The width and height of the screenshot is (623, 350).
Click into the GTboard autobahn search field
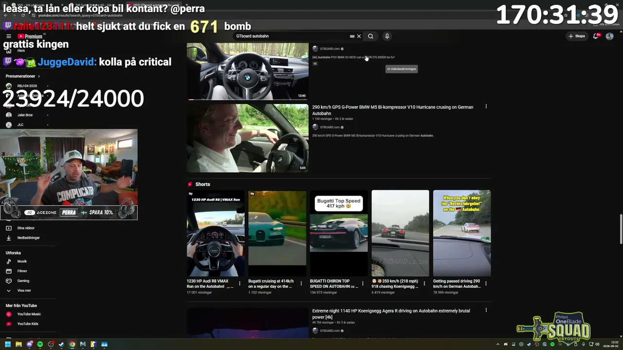291,36
